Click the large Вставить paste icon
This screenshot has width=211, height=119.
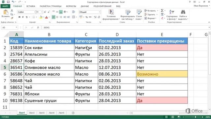(x=6, y=12)
